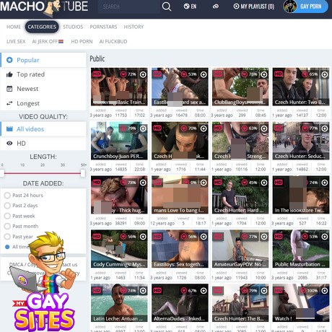Open the 'Czech Hunter: Hard...' video thumbnail
332x332 pixels.
click(x=240, y=195)
